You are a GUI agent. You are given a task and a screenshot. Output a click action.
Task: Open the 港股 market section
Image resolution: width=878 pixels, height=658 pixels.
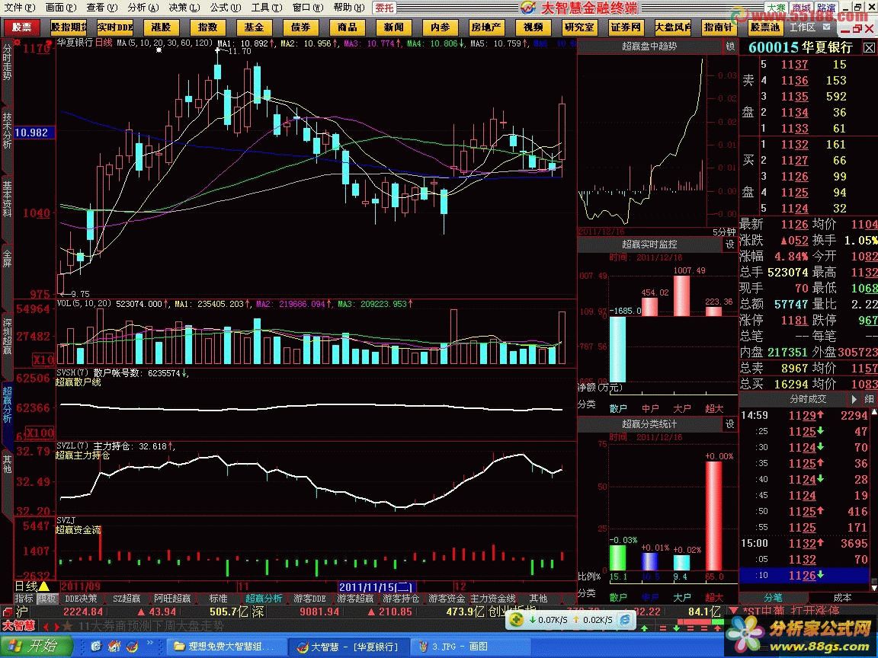click(x=161, y=27)
